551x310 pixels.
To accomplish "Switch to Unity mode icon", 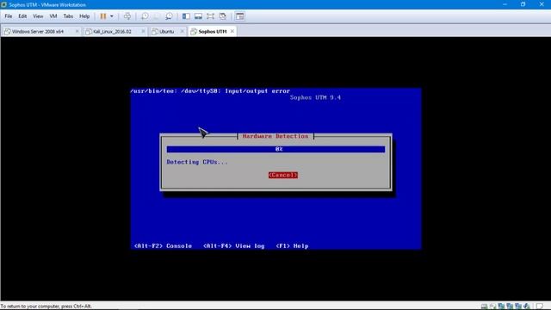I will 222,16.
